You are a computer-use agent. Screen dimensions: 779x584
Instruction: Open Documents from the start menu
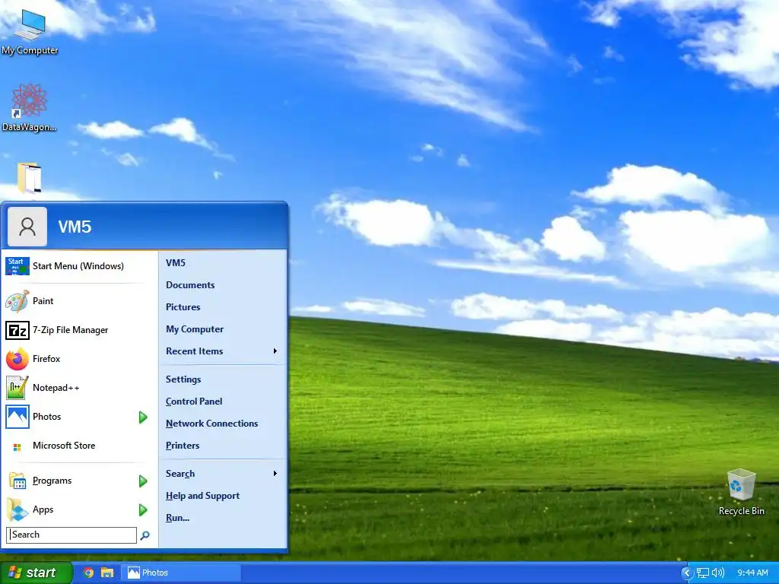coord(190,285)
